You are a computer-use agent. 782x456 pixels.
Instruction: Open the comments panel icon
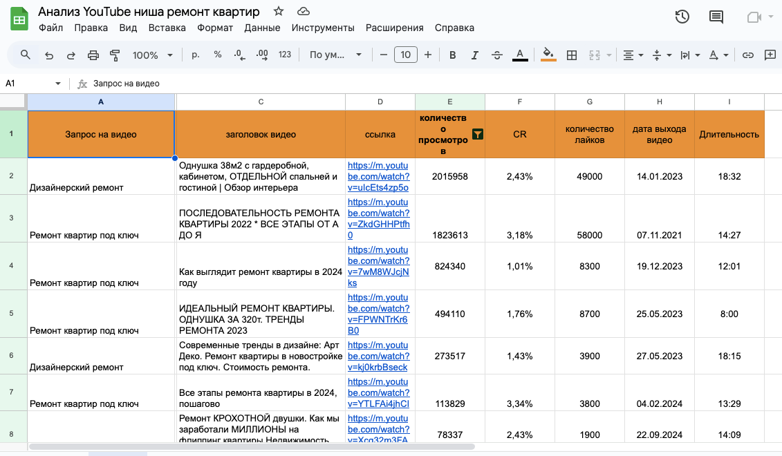pos(716,17)
